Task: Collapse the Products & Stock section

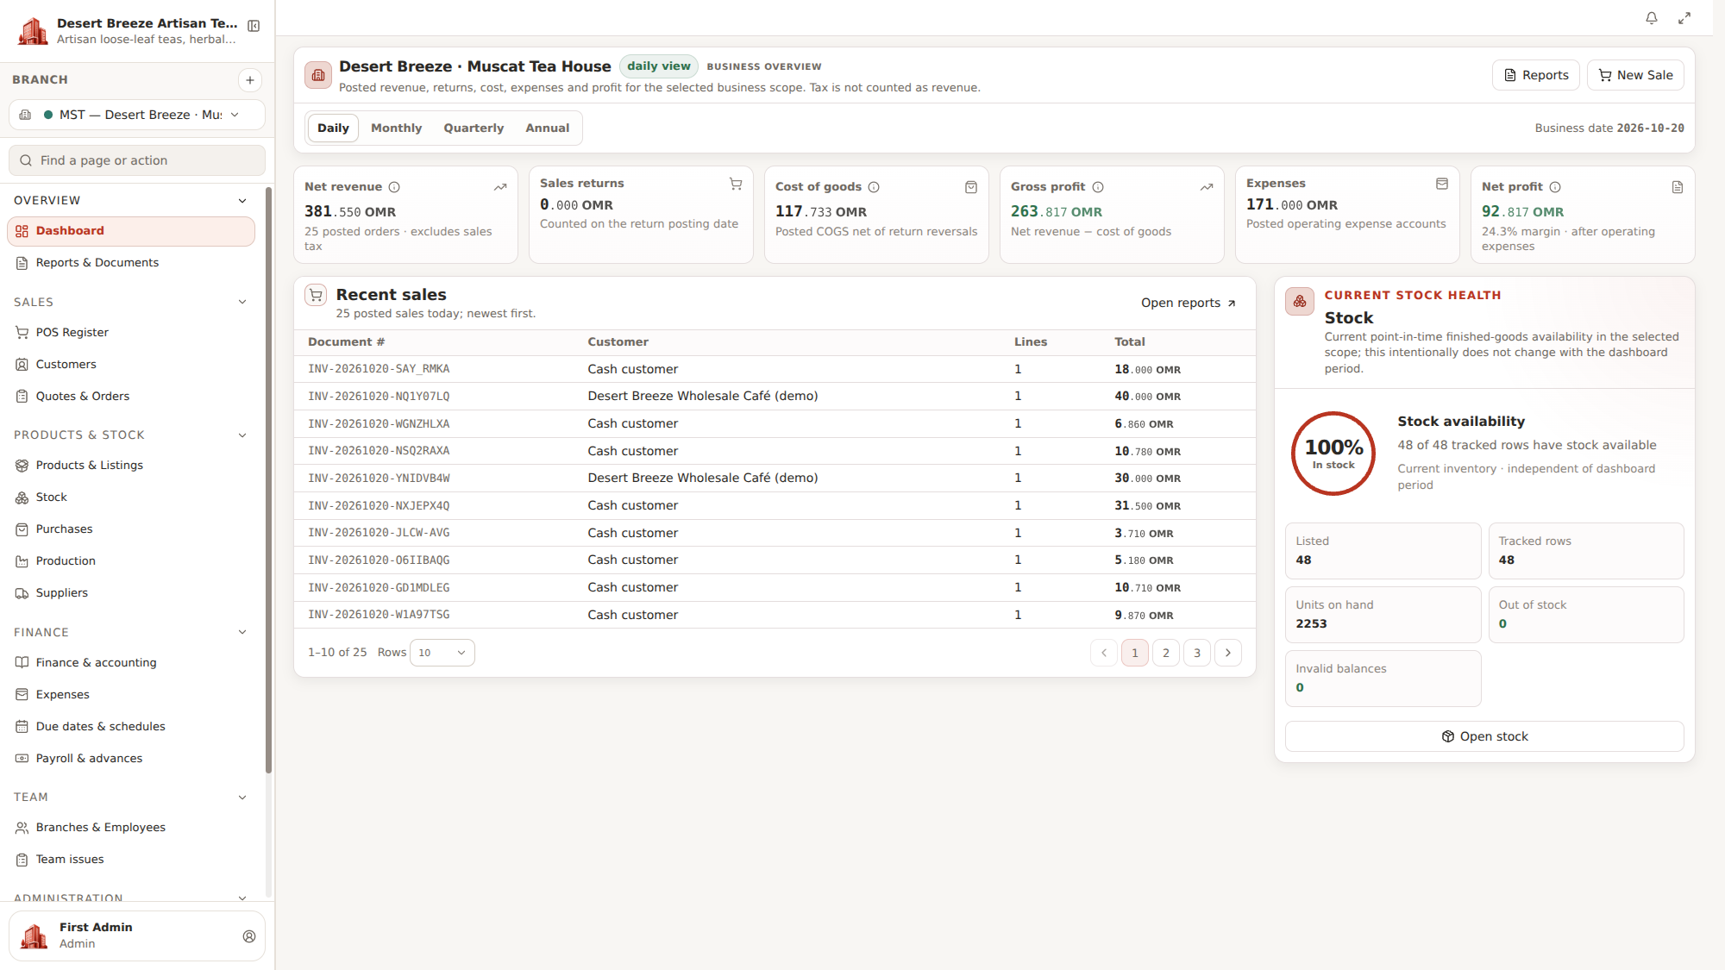Action: [x=242, y=435]
